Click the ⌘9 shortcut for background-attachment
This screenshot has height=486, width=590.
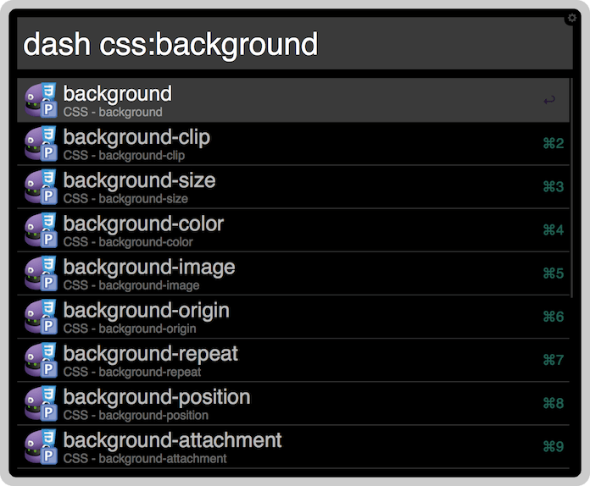pyautogui.click(x=553, y=446)
